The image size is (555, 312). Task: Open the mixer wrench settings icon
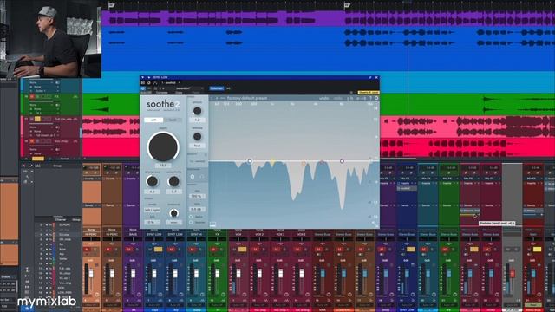31,166
